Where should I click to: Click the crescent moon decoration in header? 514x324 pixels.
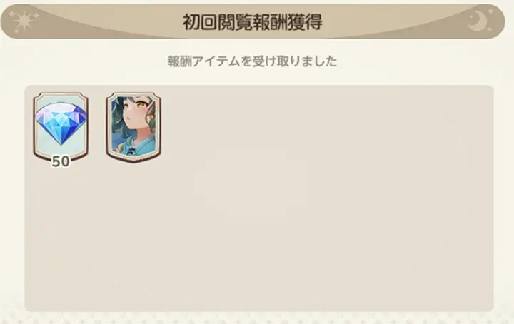pos(477,20)
